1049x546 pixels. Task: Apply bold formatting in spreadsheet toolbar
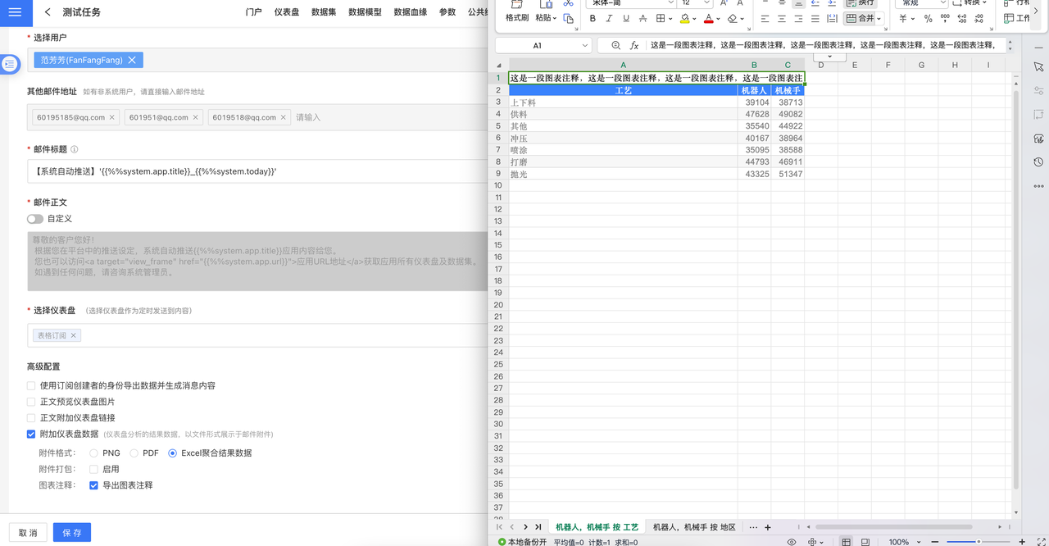pos(593,18)
